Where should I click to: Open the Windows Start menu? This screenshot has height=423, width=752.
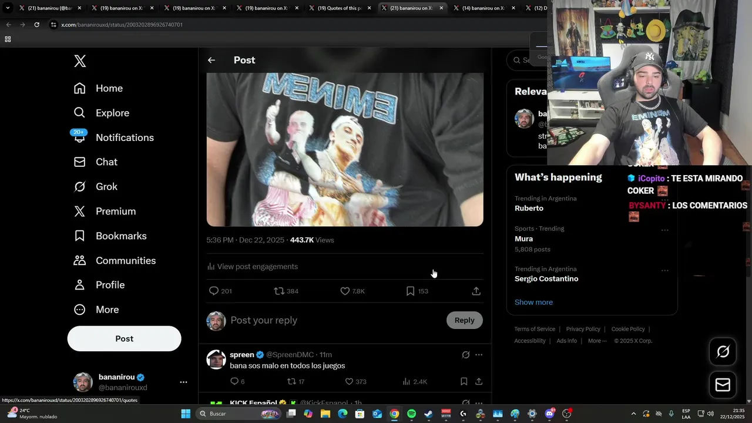[x=186, y=414]
